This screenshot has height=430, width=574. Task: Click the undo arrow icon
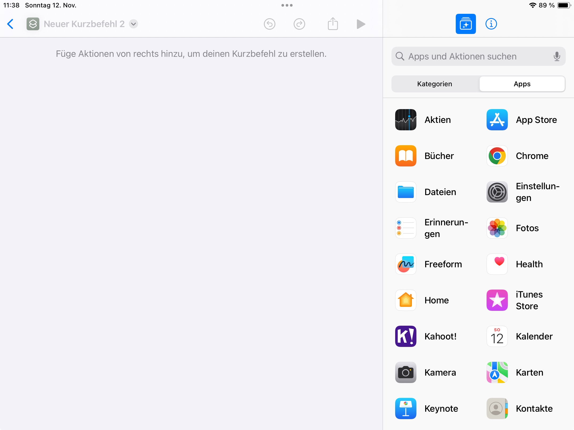coord(269,24)
